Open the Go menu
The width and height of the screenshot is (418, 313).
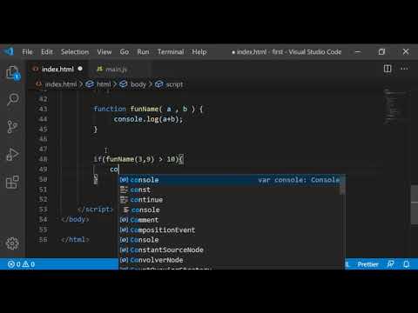point(125,52)
